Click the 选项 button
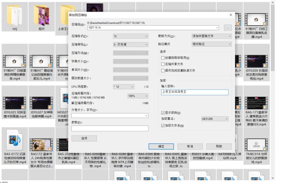The image size is (284, 183). [84, 138]
